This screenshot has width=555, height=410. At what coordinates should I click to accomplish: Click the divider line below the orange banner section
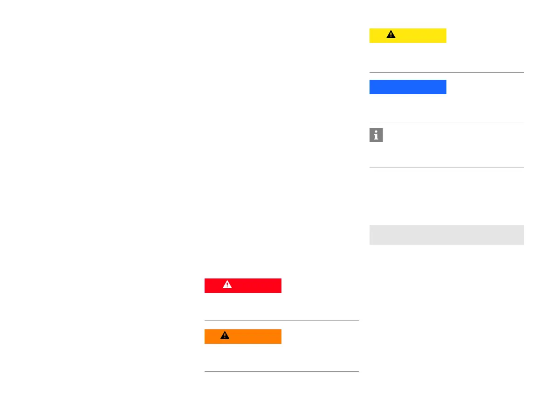[281, 371]
